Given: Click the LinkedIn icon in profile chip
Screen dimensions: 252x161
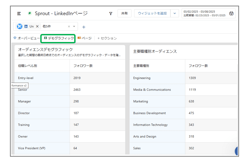Looking at the screenshot, I should 26,26.
